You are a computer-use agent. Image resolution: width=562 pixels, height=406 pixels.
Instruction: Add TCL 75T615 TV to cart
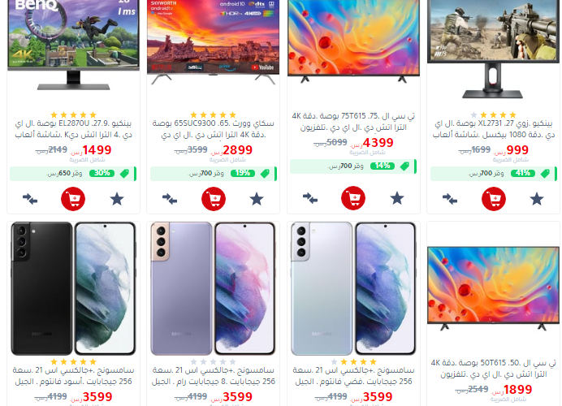(353, 198)
